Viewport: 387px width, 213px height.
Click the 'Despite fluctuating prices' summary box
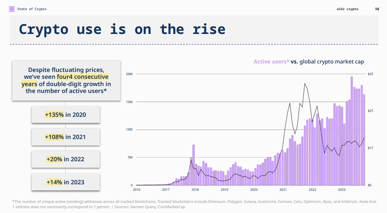(67, 81)
